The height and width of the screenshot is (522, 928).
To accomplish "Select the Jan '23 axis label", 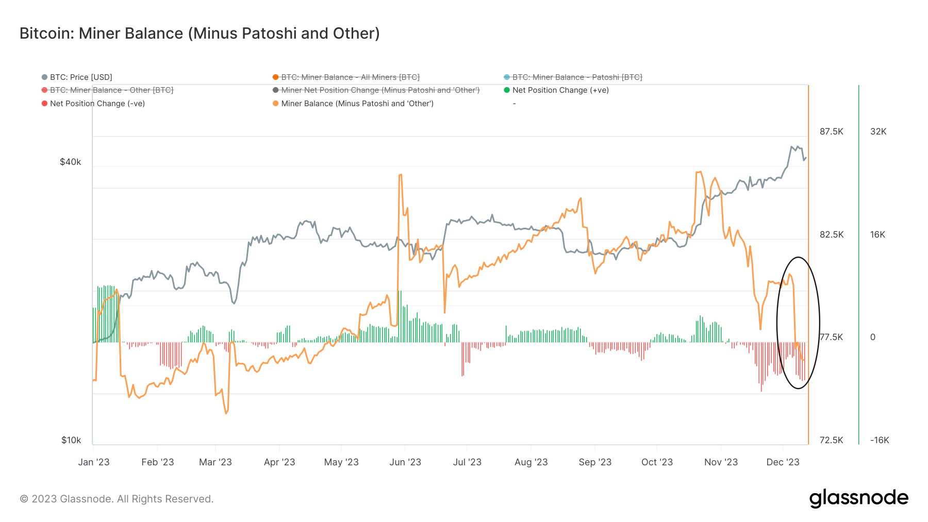I will point(95,462).
